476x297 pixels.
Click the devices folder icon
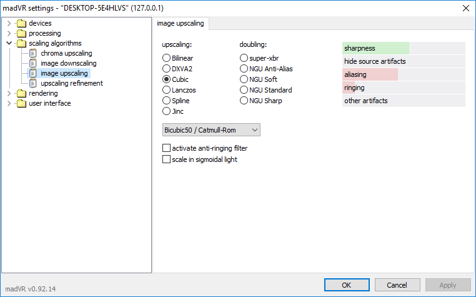point(22,23)
